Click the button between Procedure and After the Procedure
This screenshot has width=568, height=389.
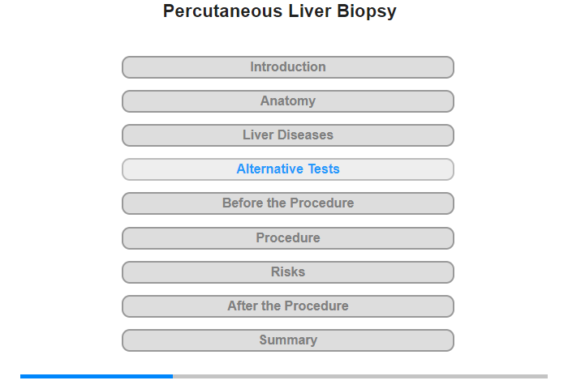click(288, 271)
